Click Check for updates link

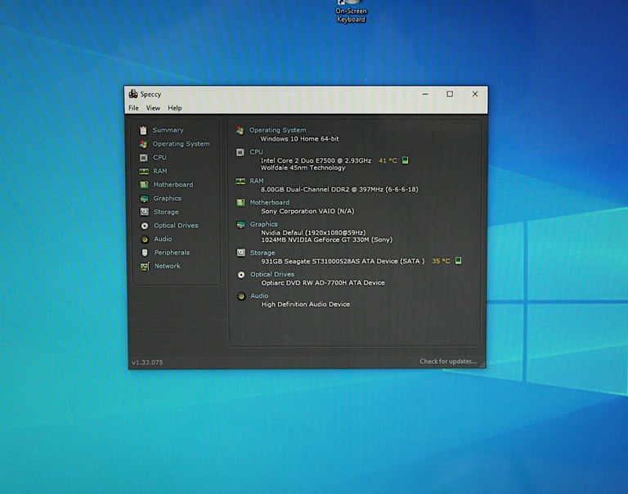447,362
